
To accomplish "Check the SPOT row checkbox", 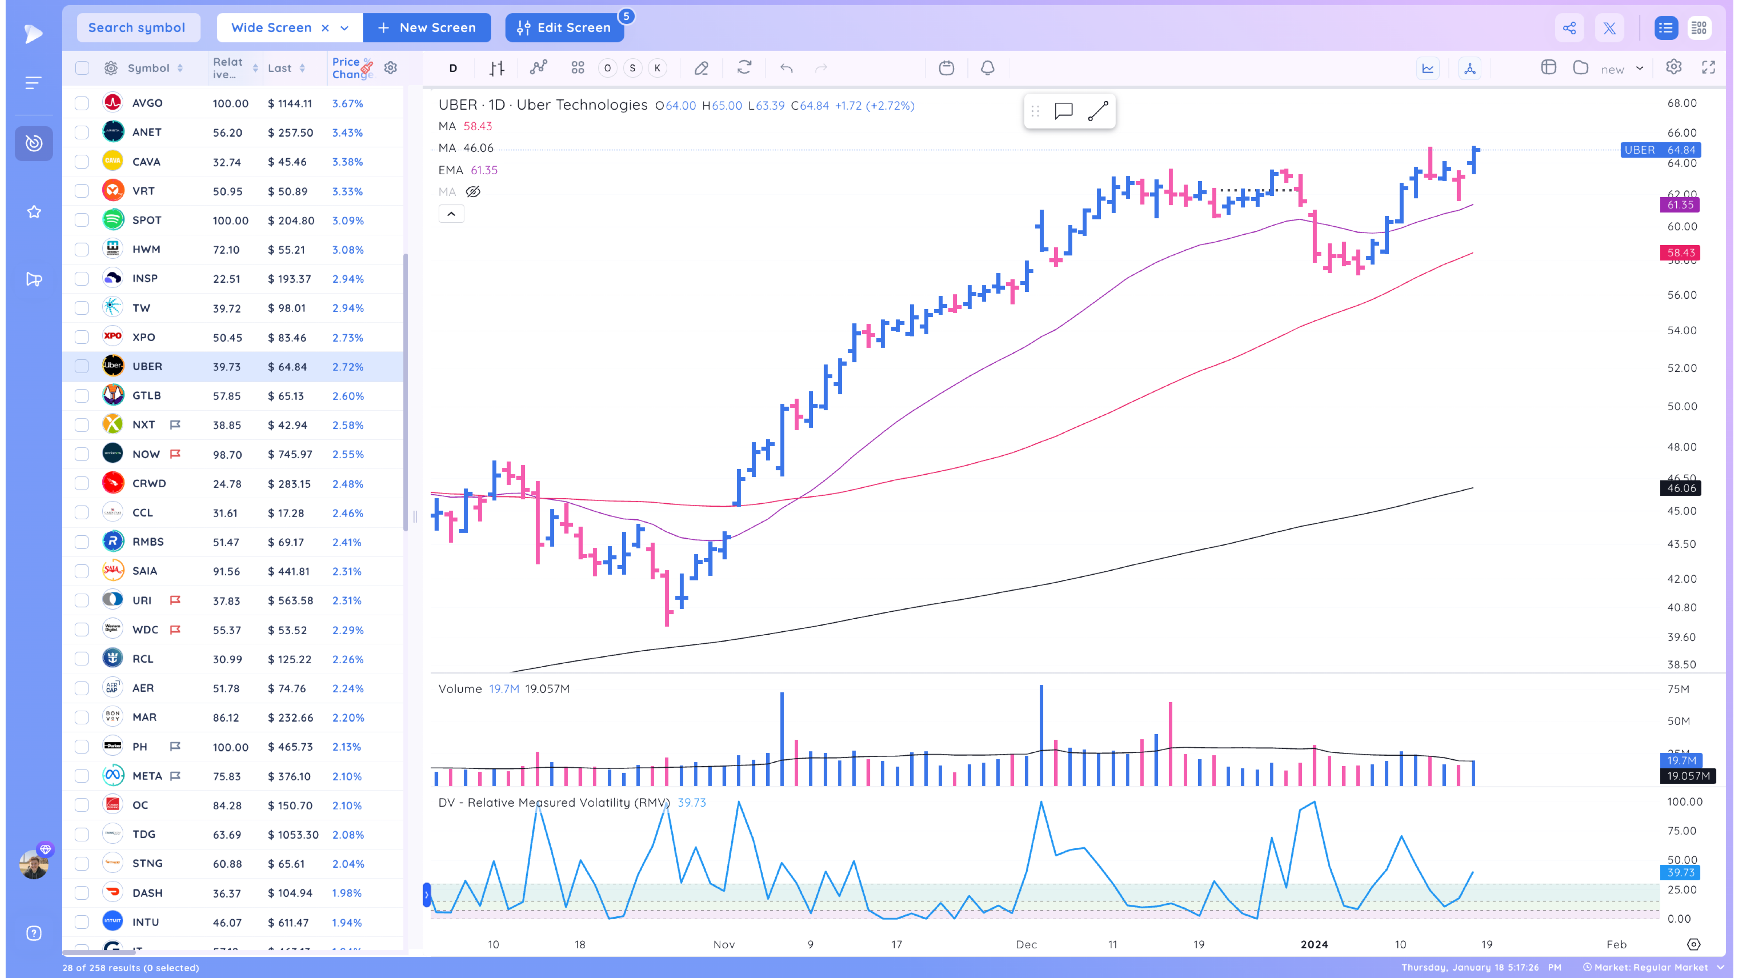I will click(82, 220).
